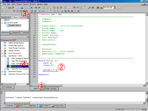Expand the Design Utilities process node
The width and height of the screenshot is (148, 111).
2,51
